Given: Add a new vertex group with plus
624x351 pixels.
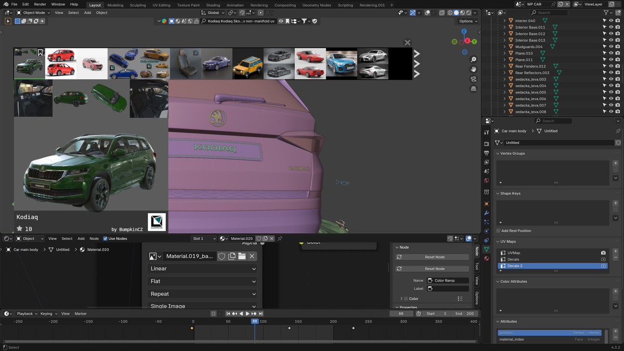Looking at the screenshot, I should pyautogui.click(x=616, y=163).
